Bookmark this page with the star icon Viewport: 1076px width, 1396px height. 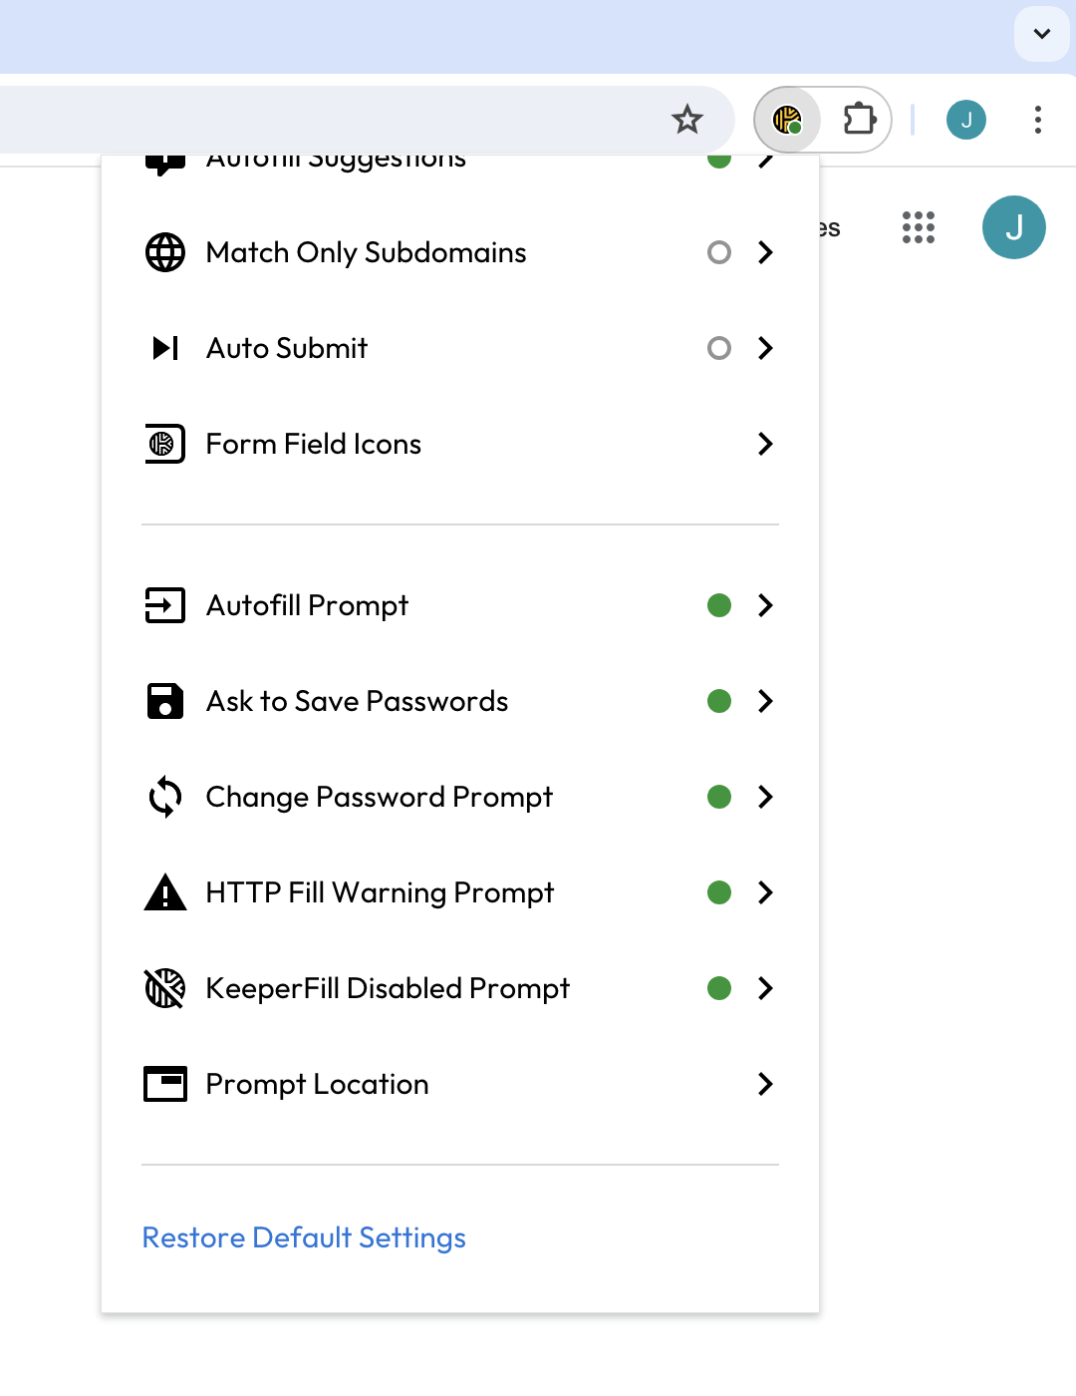coord(687,120)
